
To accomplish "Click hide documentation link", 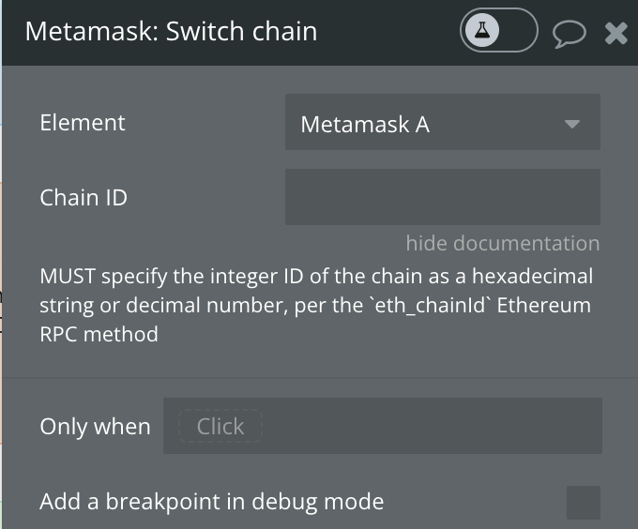I will 503,243.
